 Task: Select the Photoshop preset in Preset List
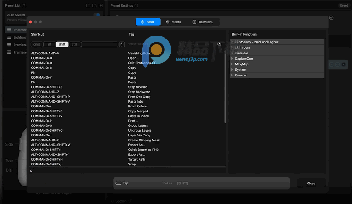(x=16, y=30)
